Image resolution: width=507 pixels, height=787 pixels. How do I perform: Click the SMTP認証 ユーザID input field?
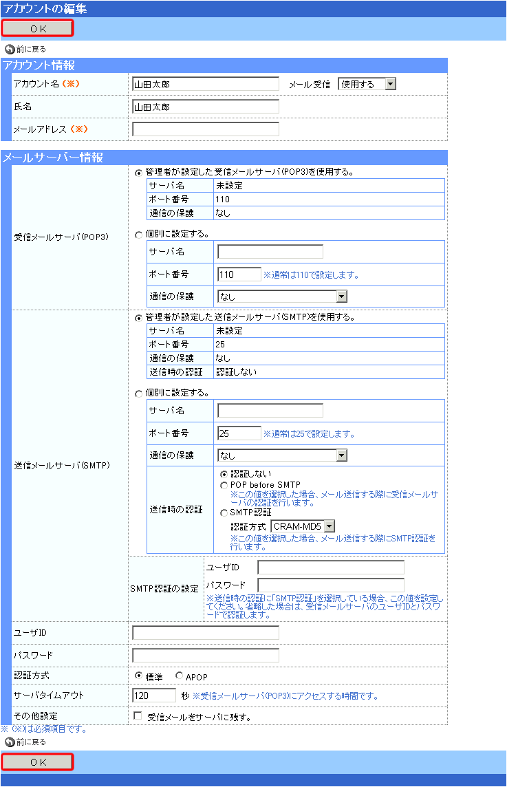click(x=331, y=567)
